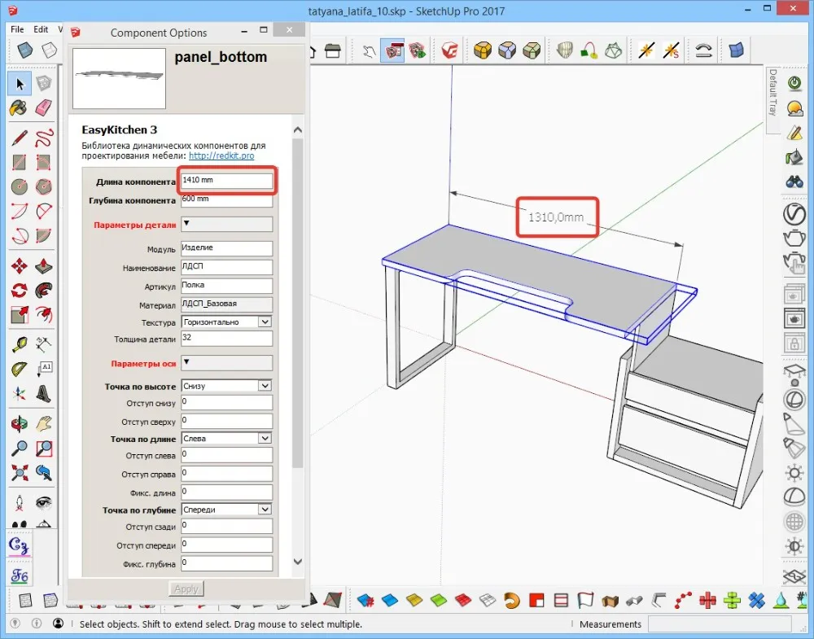Open the Edit menu

[40, 29]
